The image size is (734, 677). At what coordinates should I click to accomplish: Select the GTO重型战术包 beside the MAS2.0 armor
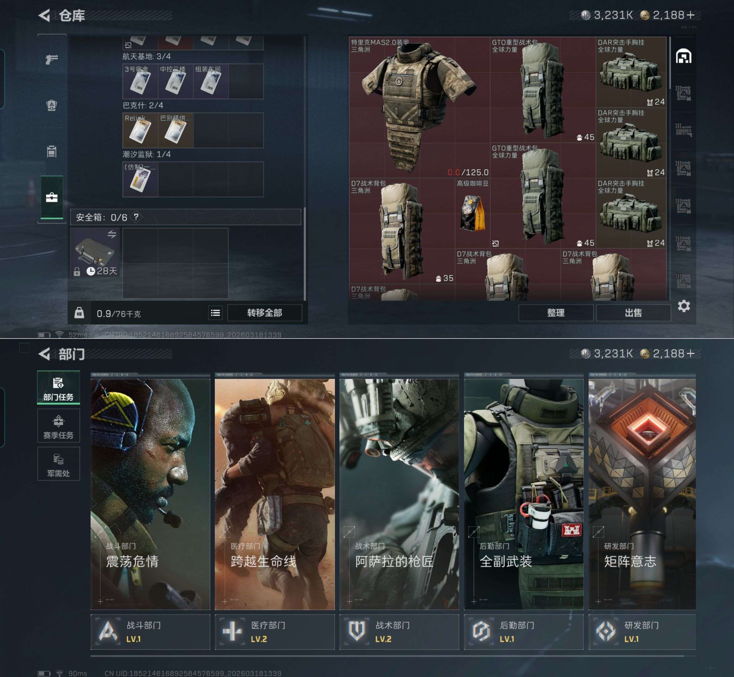click(543, 90)
